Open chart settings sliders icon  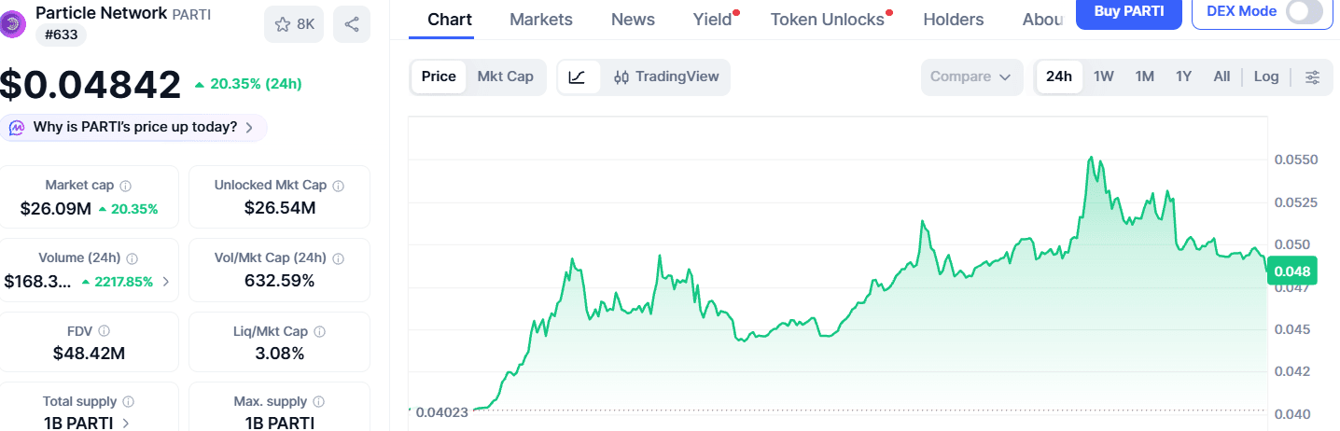click(x=1312, y=77)
